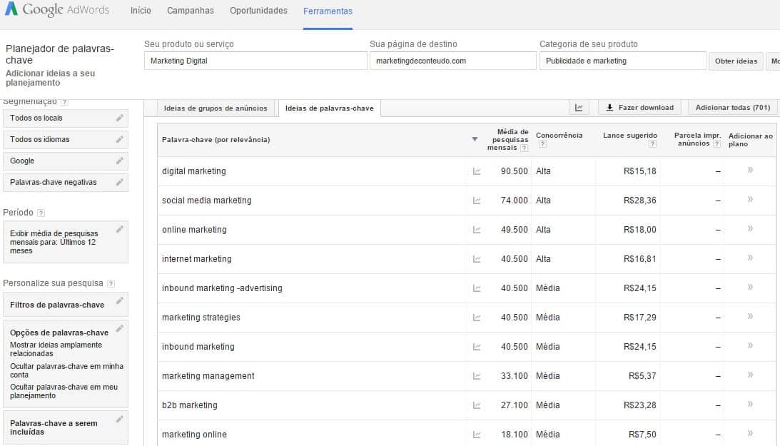
Task: Open trend chart for online marketing row
Action: pos(477,230)
